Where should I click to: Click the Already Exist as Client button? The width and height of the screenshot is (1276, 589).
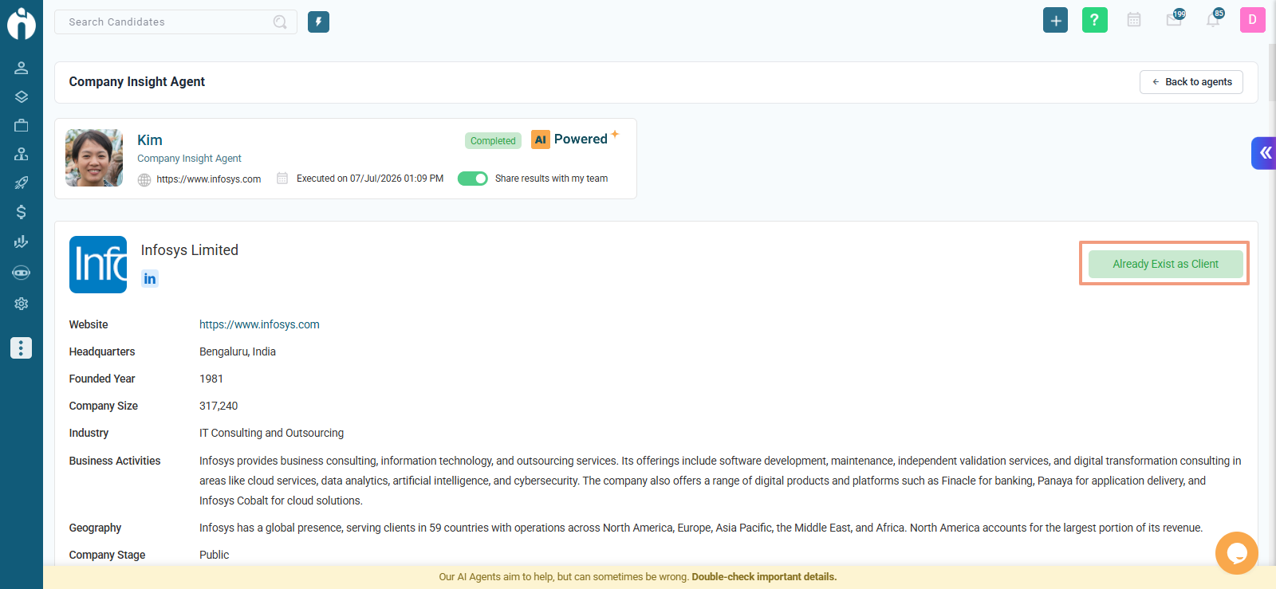tap(1165, 264)
